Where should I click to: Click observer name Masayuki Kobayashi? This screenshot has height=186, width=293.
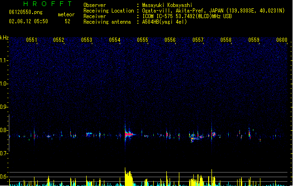tap(167, 5)
